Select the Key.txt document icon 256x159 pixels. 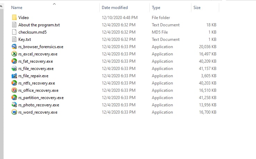point(14,39)
